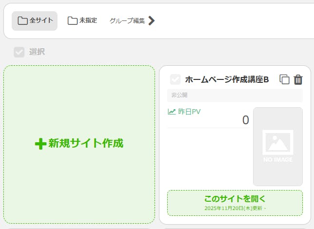Open the グループ編集 link

click(x=127, y=21)
